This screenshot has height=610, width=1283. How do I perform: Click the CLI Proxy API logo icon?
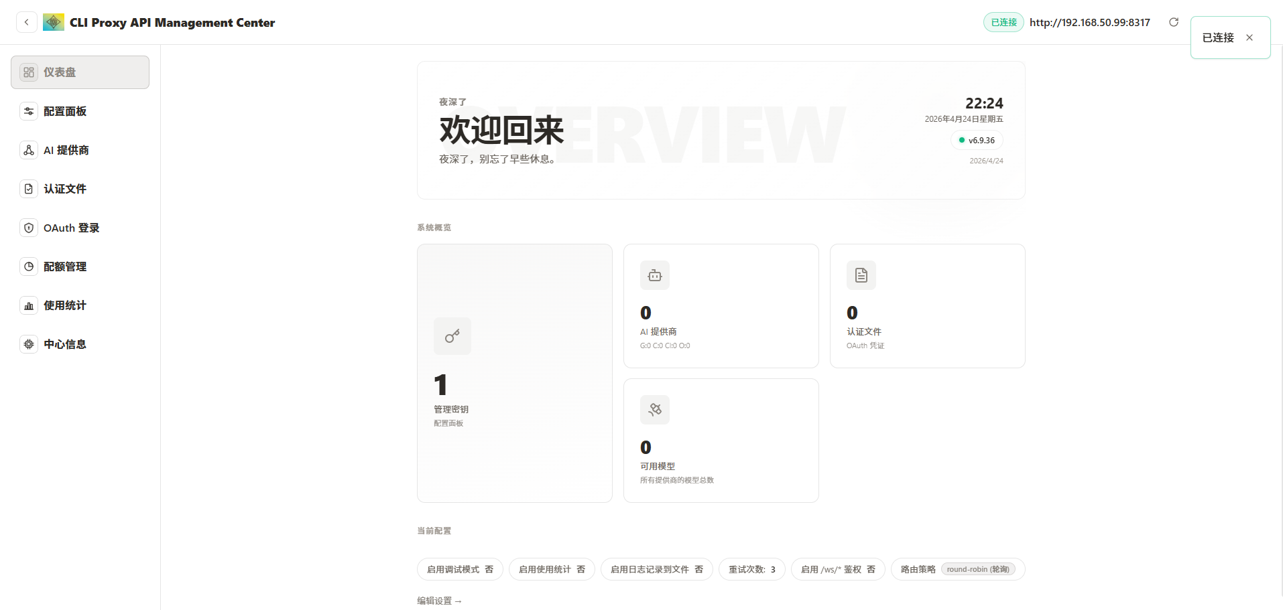click(54, 22)
